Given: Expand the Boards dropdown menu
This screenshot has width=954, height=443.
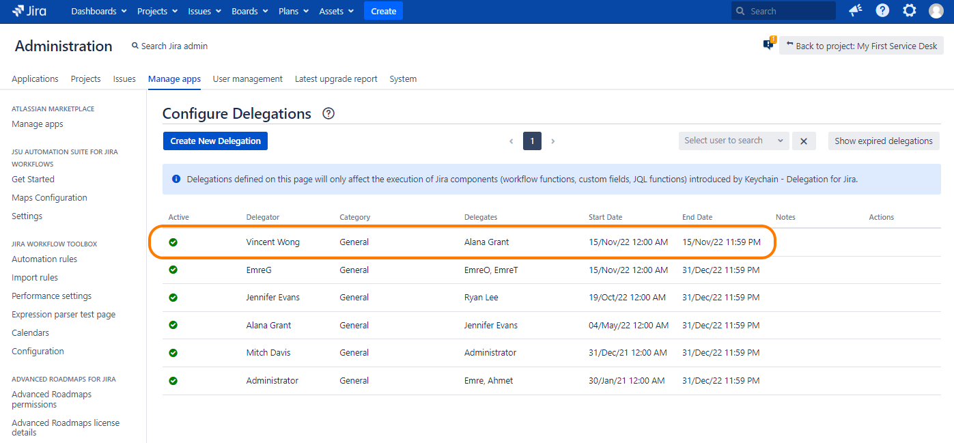Looking at the screenshot, I should [249, 11].
